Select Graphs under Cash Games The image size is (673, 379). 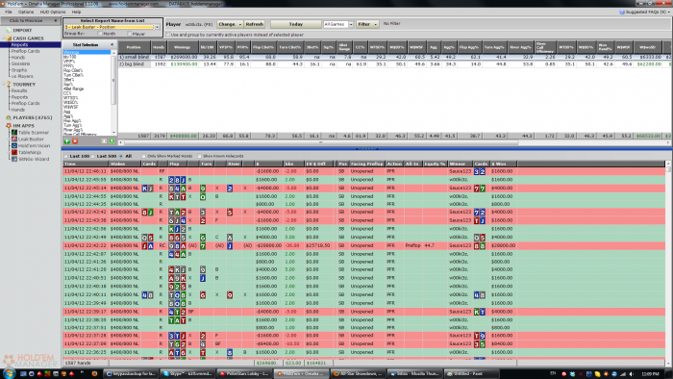[19, 70]
